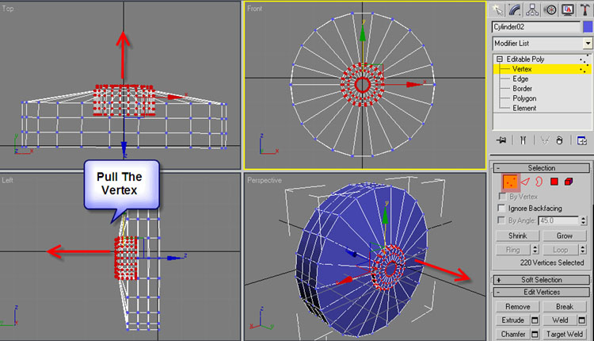
Task: Enable Ignore Backfacing checkbox
Action: 501,208
